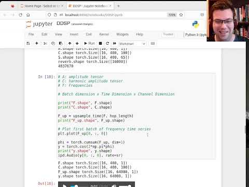This screenshot has height=187, width=249.
Task: Open the Insert menu
Action: [74, 34]
